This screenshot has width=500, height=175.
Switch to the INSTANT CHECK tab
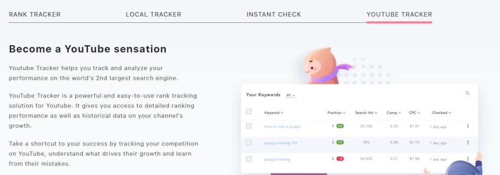(273, 14)
